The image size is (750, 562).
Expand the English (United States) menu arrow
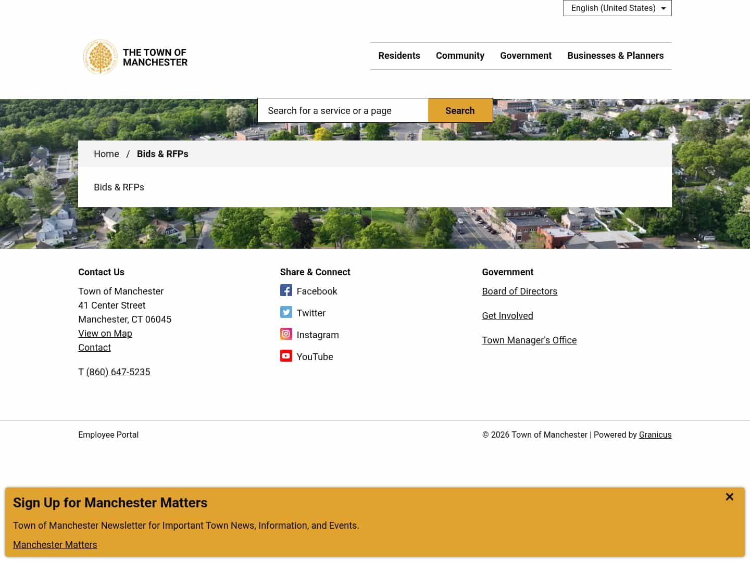point(663,8)
